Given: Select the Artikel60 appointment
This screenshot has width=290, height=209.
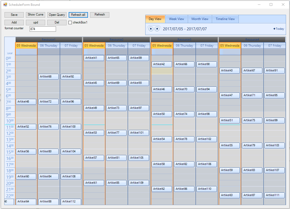Looking at the screenshot, I should point(26,177).
